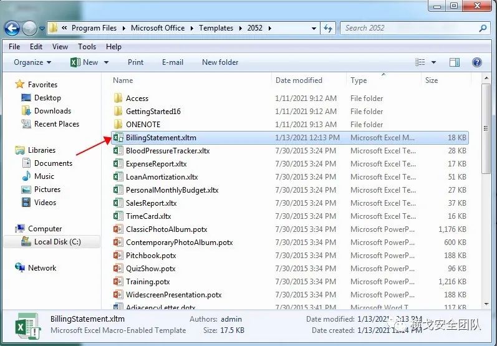This screenshot has height=346, width=497.
Task: Click the GettingStarted16 folder icon
Action: point(118,111)
